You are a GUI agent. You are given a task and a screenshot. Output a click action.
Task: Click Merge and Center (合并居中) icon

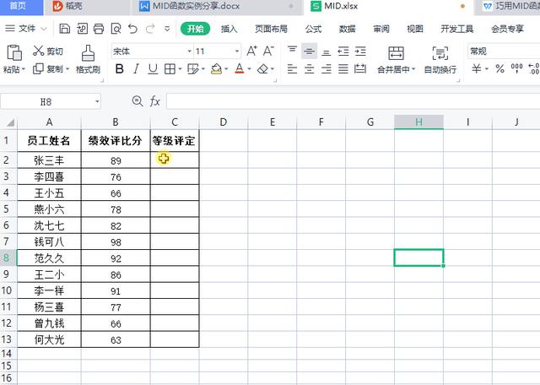point(396,53)
